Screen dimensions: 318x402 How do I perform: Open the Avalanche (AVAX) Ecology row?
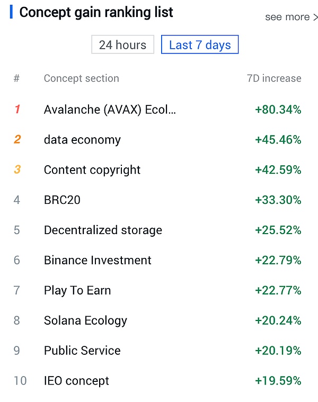(x=110, y=110)
